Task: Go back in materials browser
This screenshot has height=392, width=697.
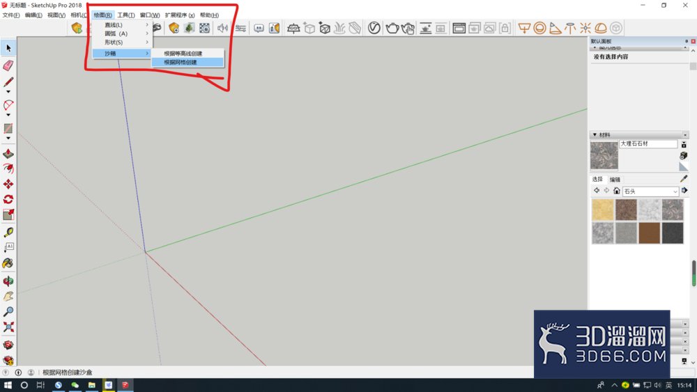Action: (597, 191)
